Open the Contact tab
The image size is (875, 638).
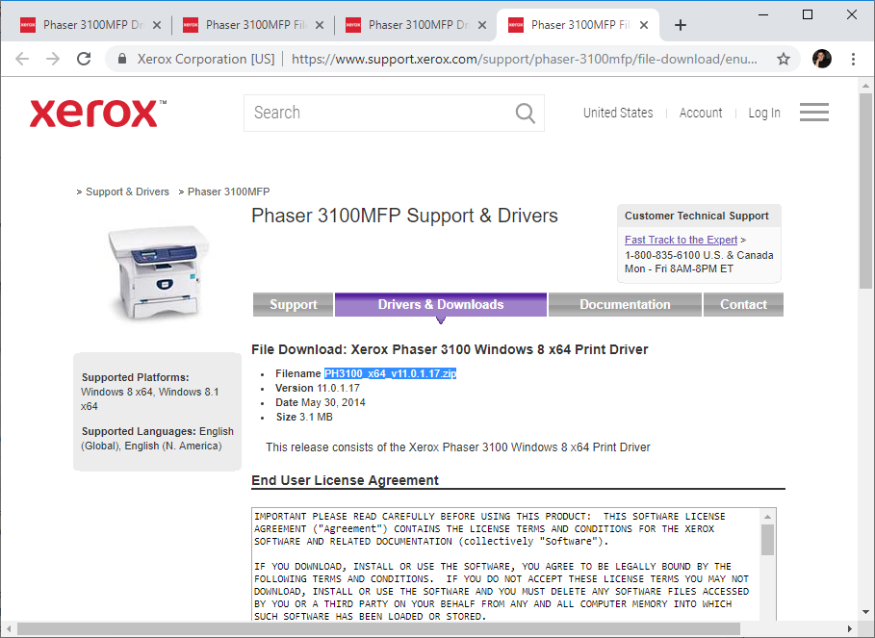[743, 304]
